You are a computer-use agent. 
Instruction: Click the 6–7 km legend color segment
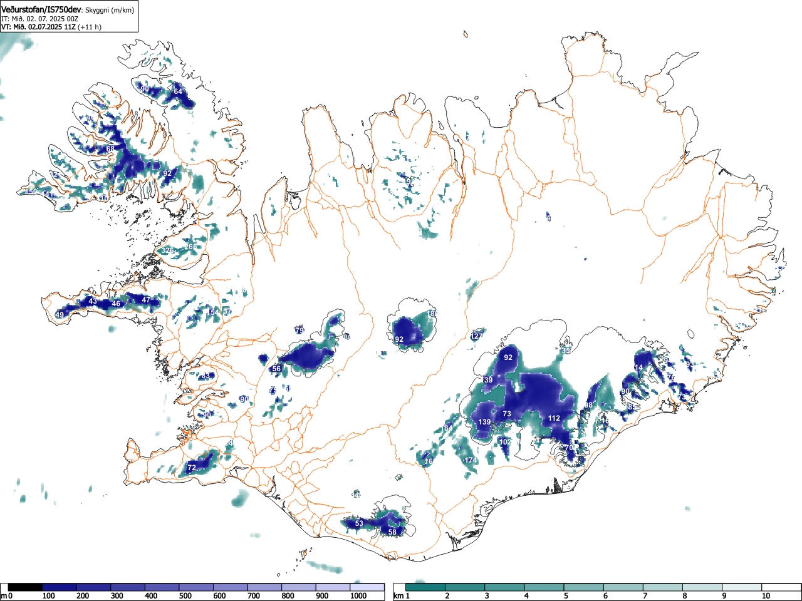[x=624, y=587]
